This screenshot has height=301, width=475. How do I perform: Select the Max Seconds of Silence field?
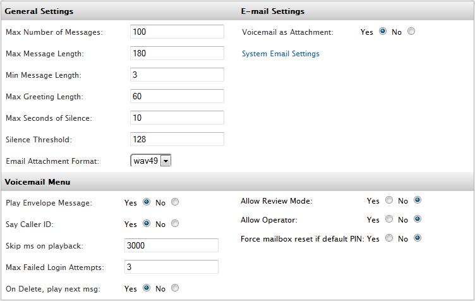point(177,118)
